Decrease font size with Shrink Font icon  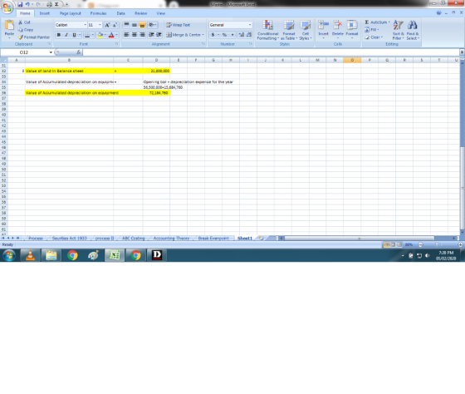[115, 25]
